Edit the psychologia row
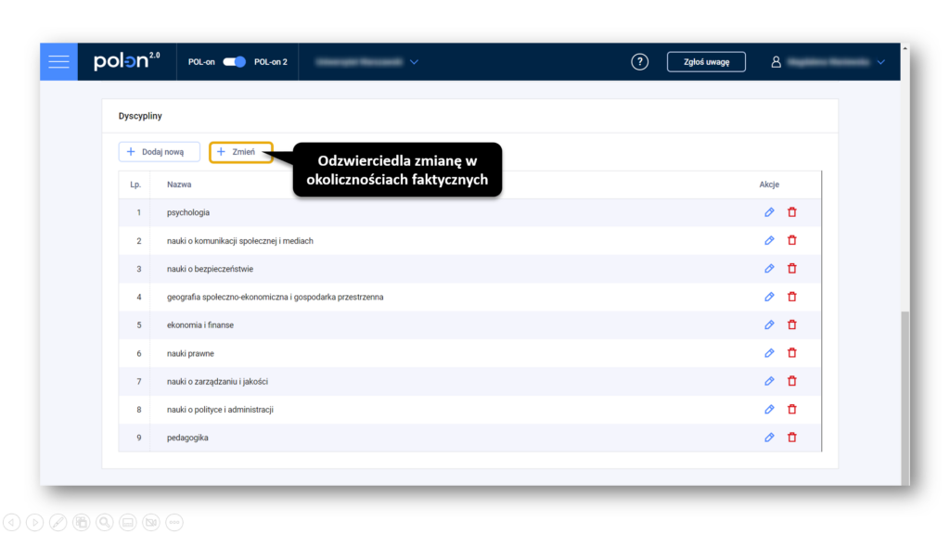This screenshot has width=950, height=534. click(769, 212)
